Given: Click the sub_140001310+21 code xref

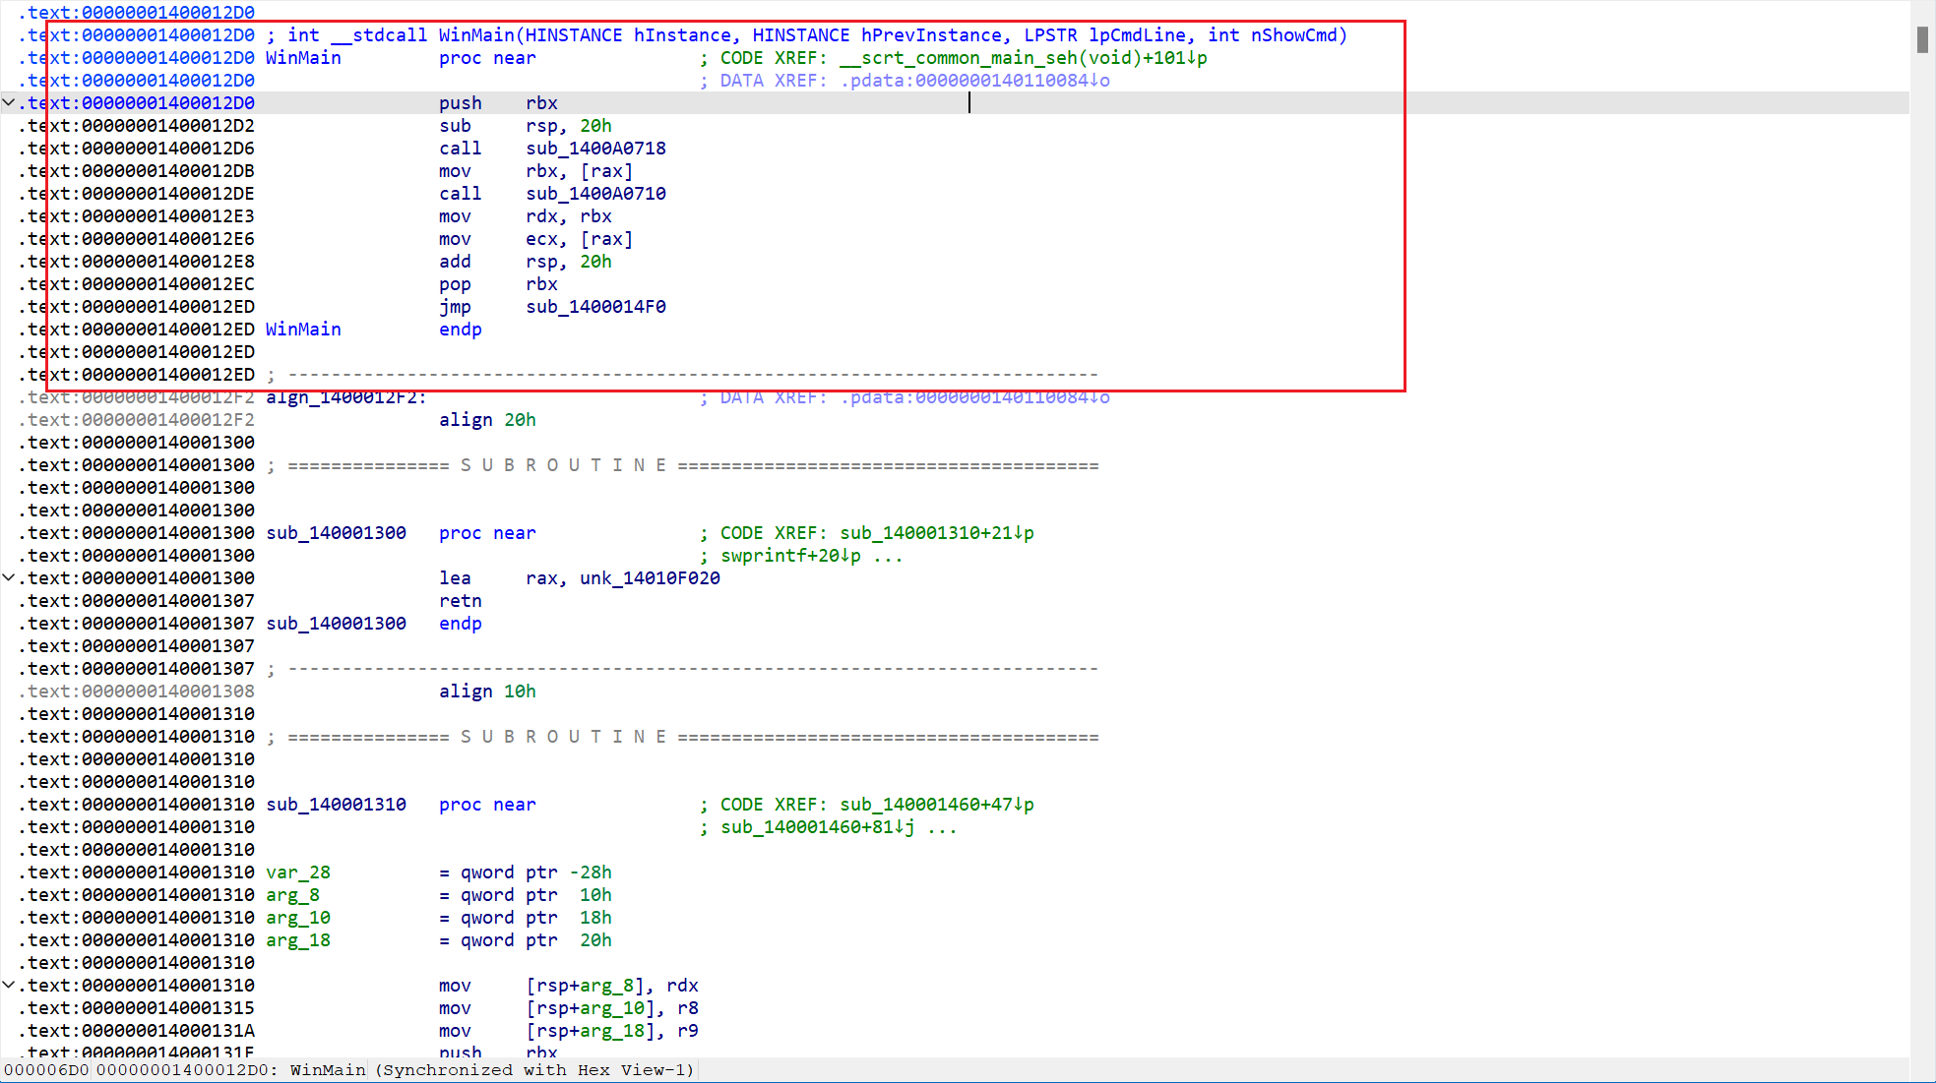Looking at the screenshot, I should 936,533.
